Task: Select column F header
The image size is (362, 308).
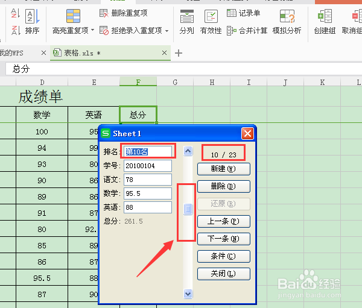Action: coord(138,82)
